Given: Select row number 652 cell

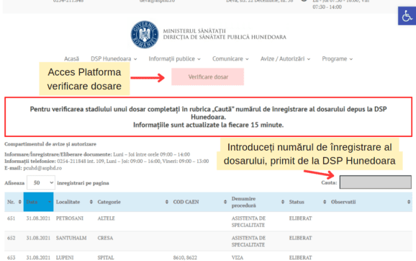Looking at the screenshot, I should (11, 238).
